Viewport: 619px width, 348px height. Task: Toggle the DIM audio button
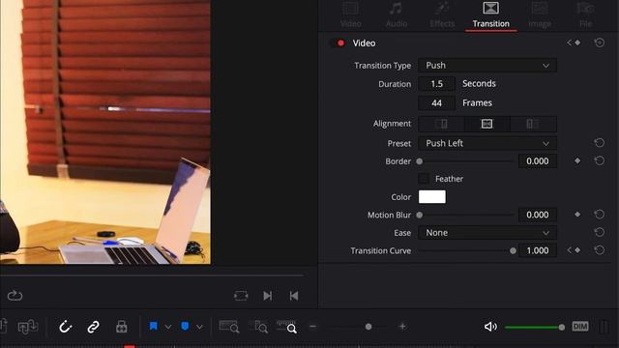click(580, 327)
